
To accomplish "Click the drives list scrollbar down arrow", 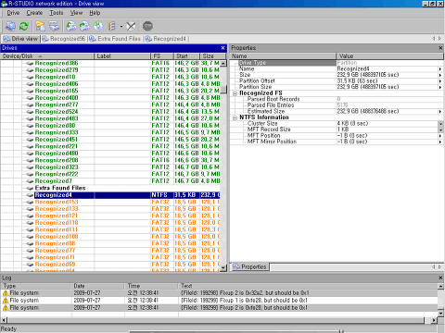I will click(223, 268).
